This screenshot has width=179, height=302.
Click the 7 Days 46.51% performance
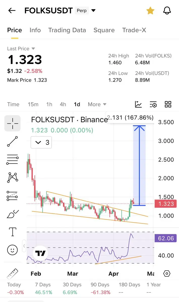tap(44, 288)
